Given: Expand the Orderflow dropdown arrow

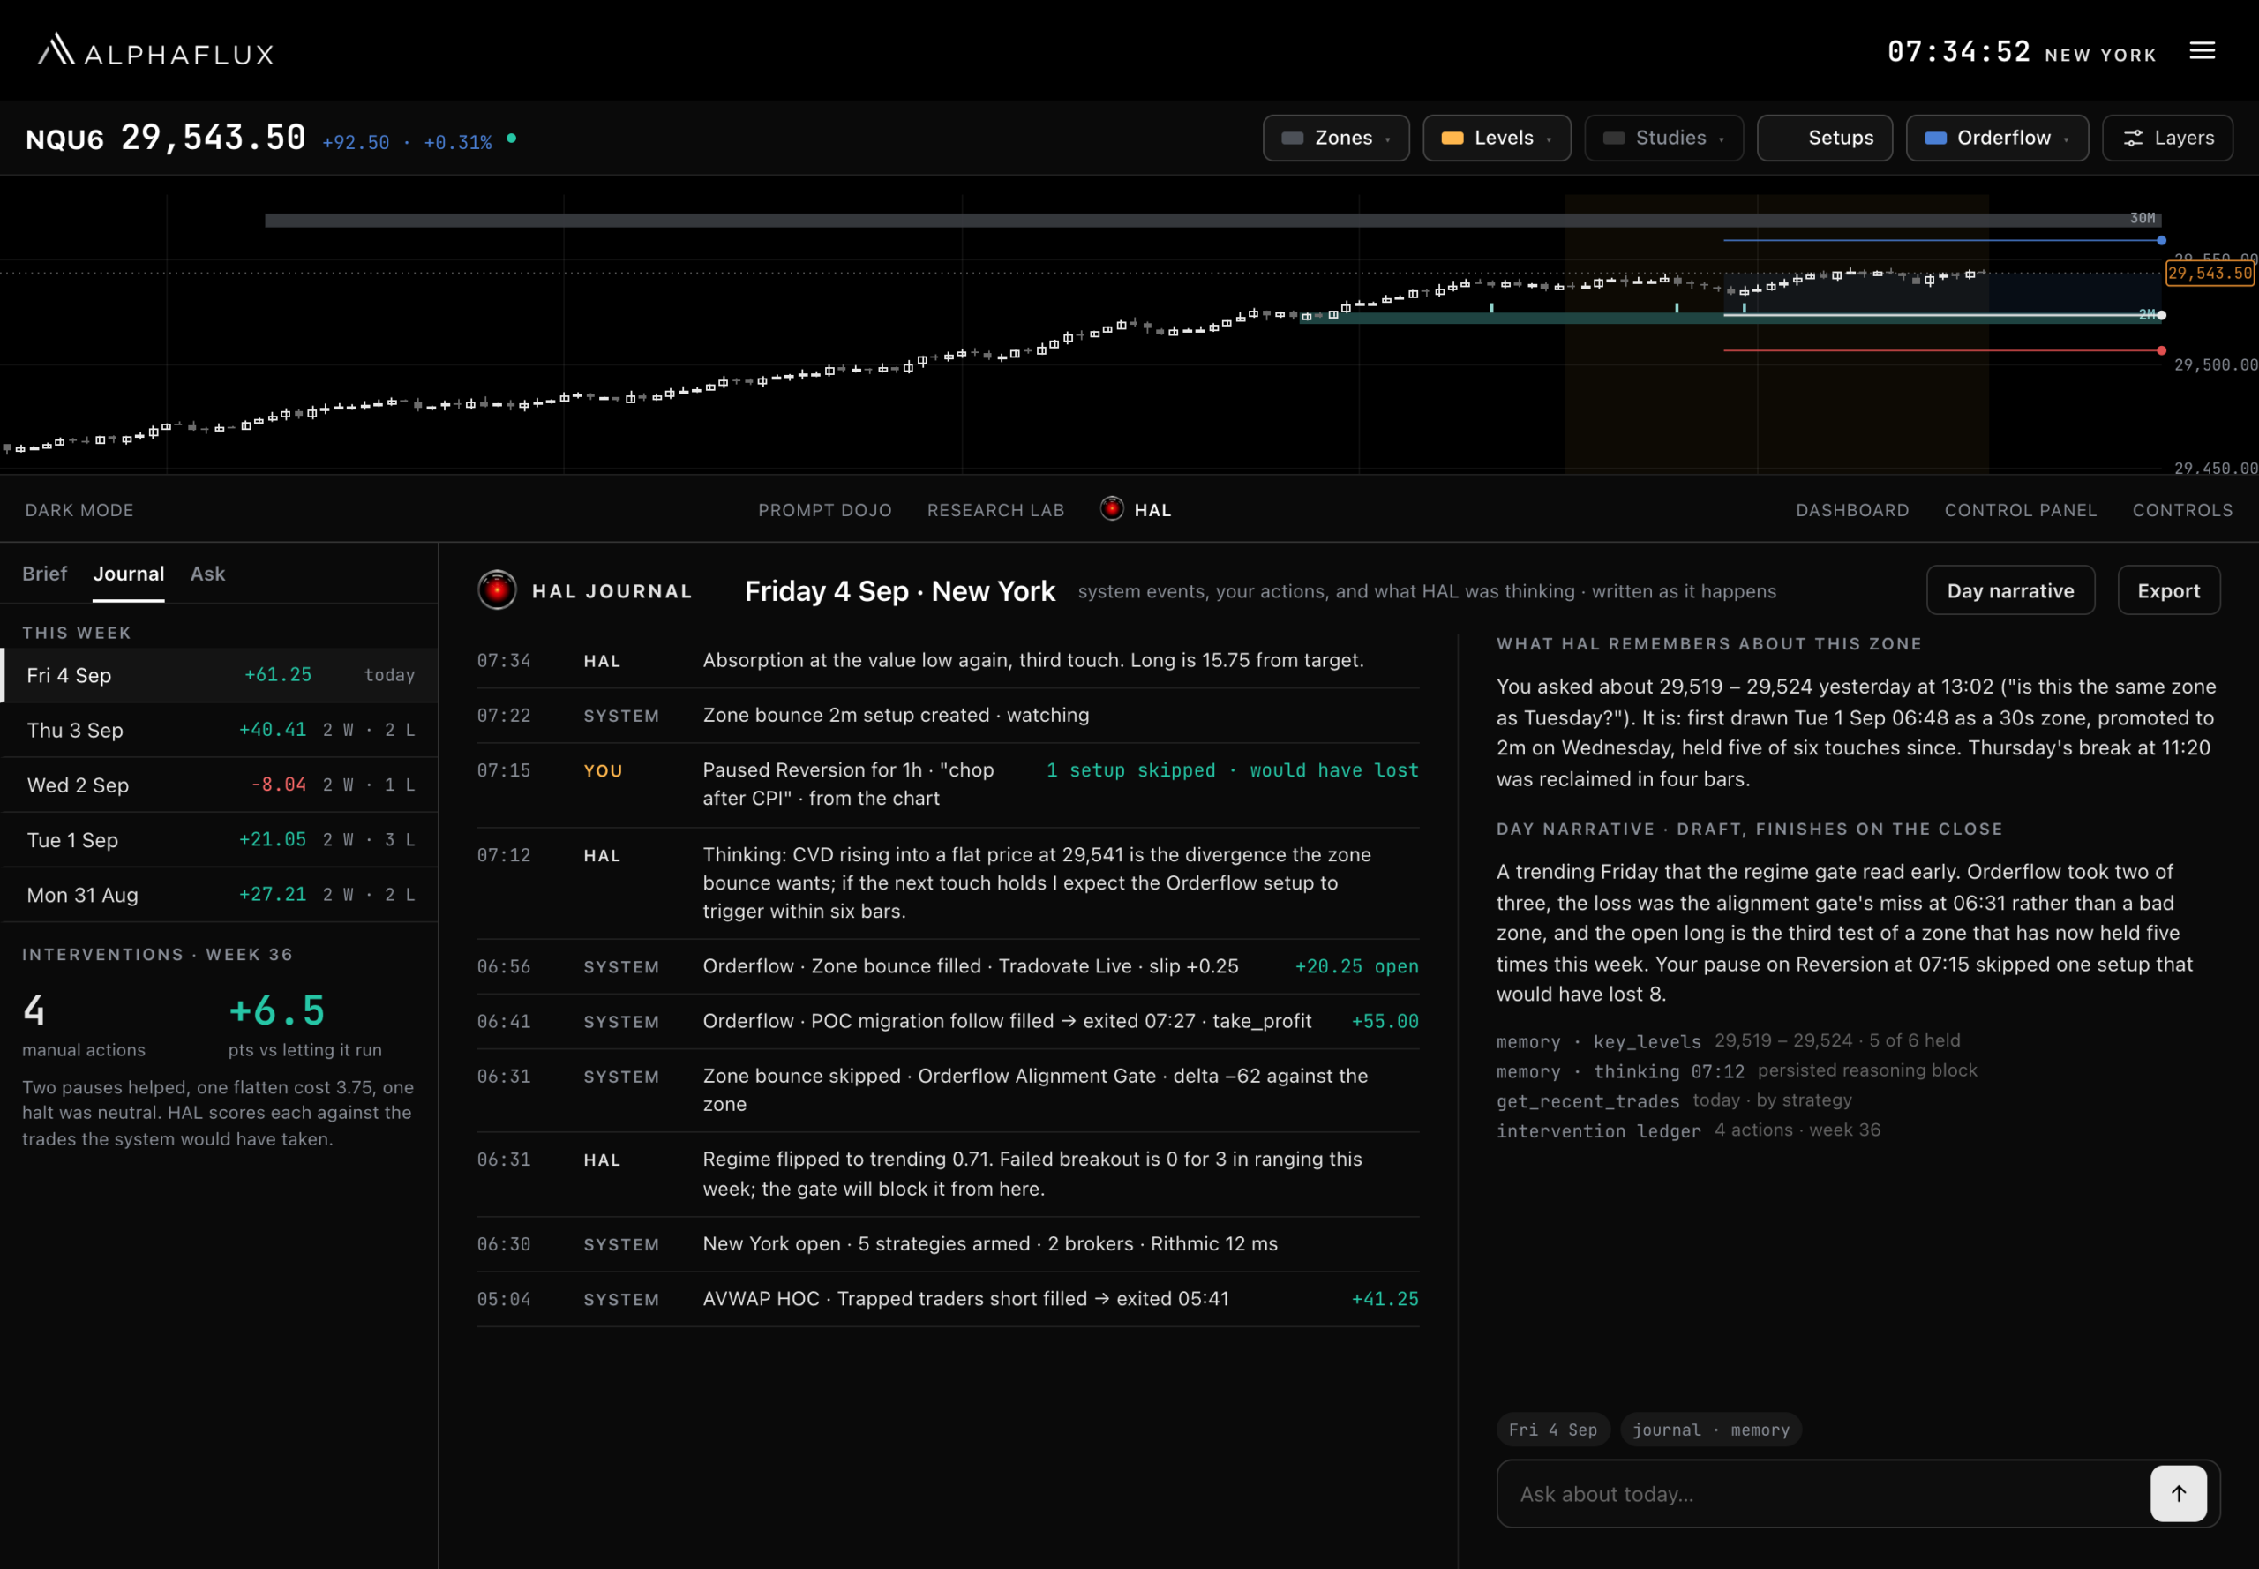Looking at the screenshot, I should click(2067, 139).
